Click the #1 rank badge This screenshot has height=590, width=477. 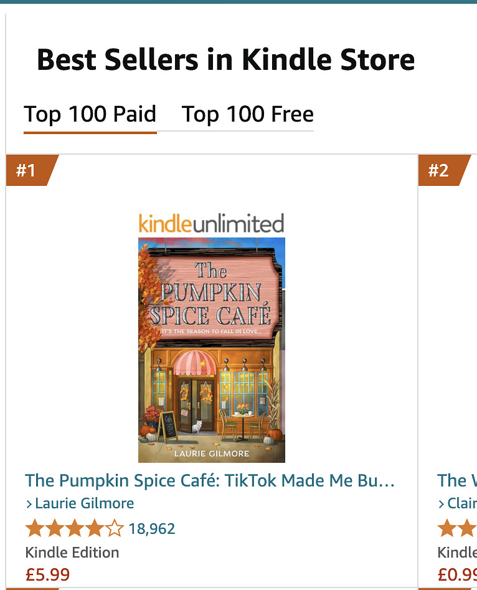point(27,170)
